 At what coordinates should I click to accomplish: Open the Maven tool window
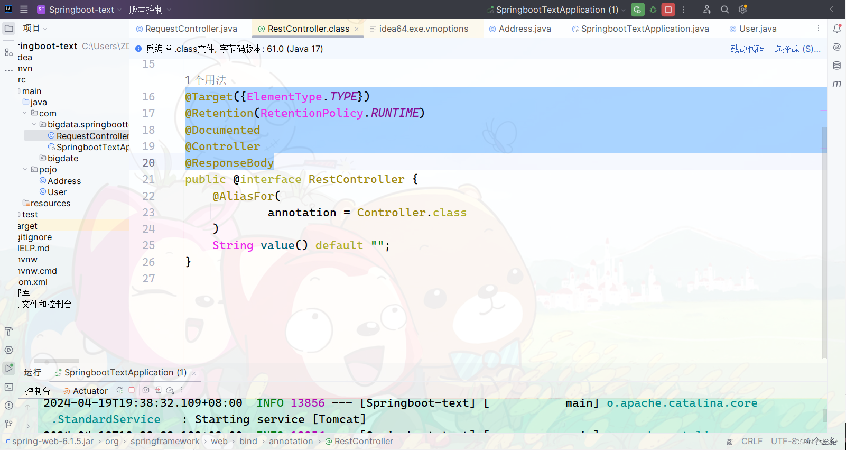837,84
